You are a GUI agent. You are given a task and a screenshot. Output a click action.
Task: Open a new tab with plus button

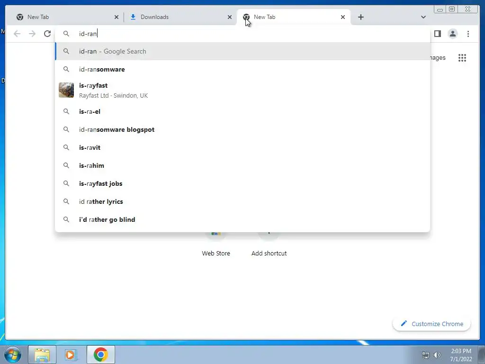click(x=360, y=17)
